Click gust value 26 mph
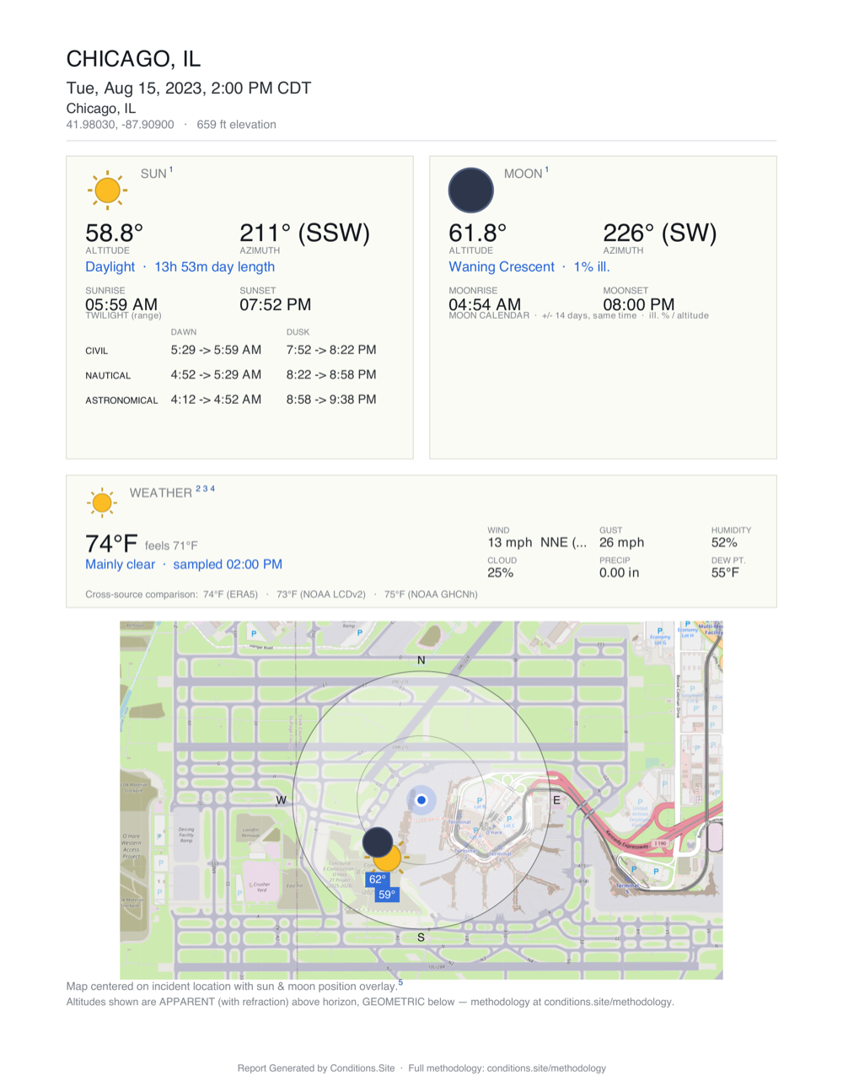 (x=621, y=542)
